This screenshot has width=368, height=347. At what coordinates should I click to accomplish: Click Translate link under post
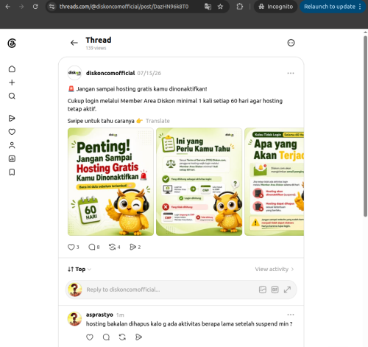(158, 121)
